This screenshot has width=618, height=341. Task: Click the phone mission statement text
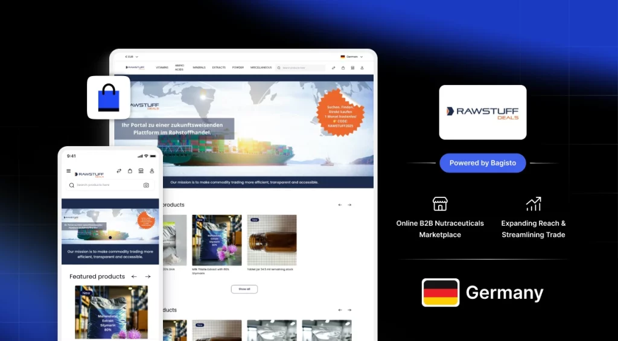pyautogui.click(x=110, y=254)
